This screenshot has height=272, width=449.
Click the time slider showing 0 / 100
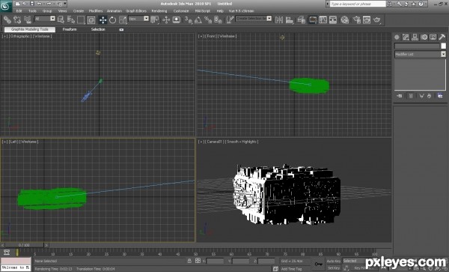[24, 245]
